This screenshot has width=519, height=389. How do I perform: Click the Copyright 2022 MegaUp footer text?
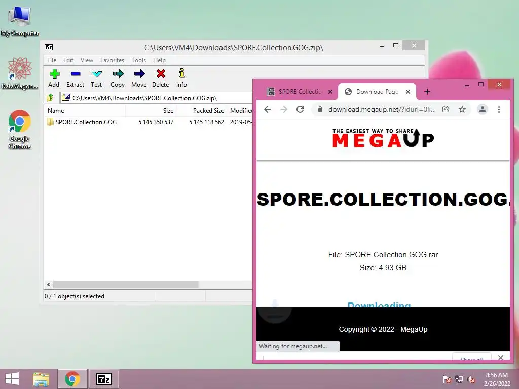tap(383, 329)
